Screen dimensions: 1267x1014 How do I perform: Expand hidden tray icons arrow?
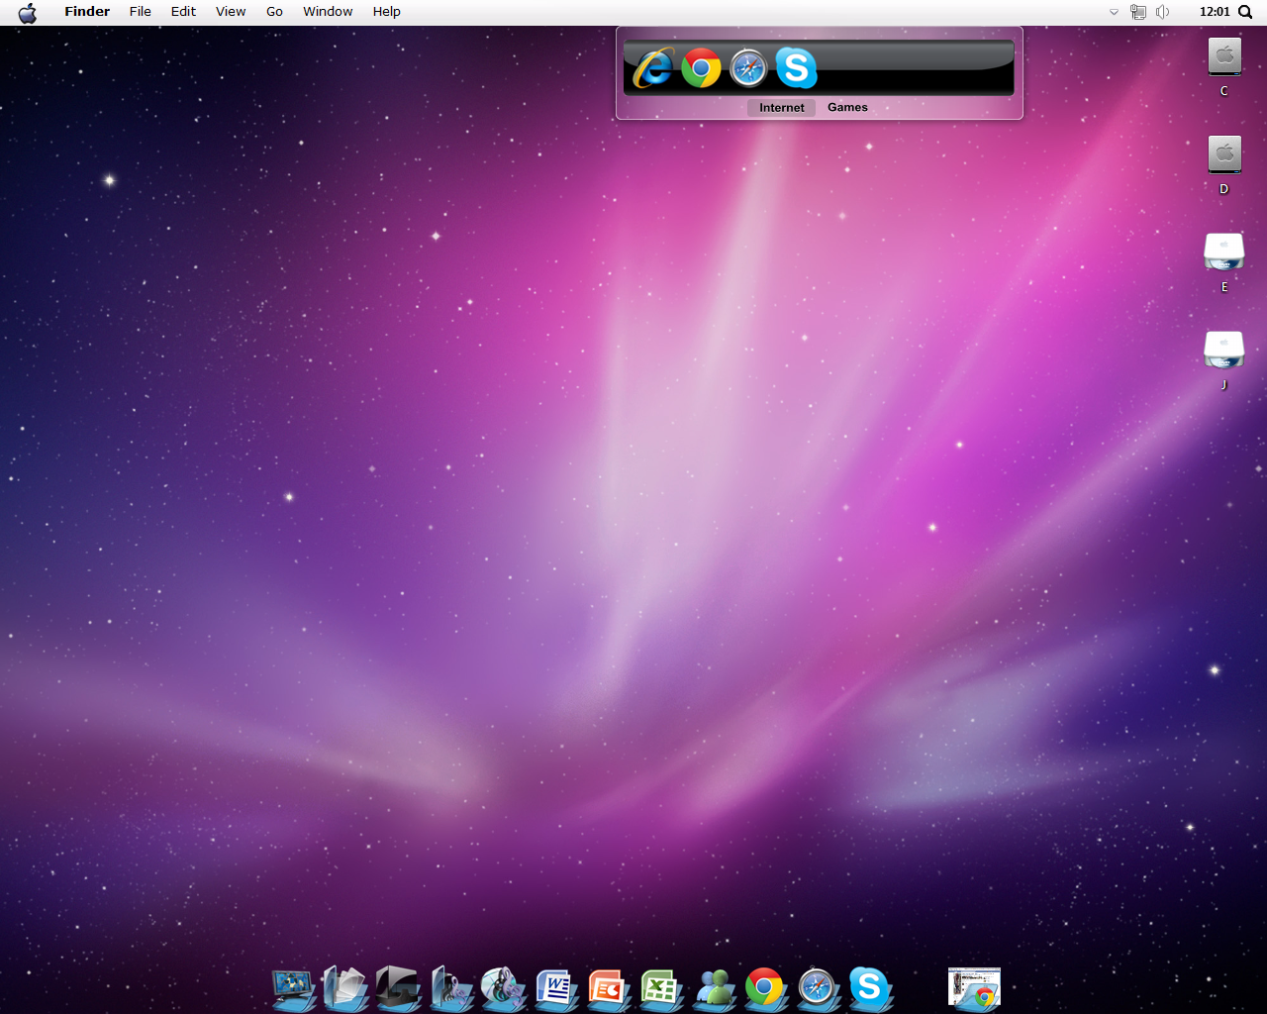(x=1114, y=12)
